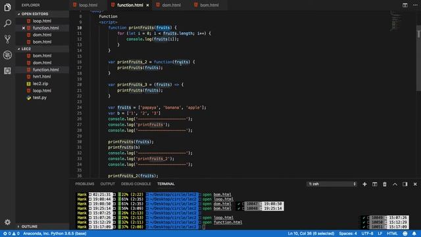Open hm1.html in the LEC2 folder
Image resolution: width=421 pixels, height=237 pixels.
42,76
